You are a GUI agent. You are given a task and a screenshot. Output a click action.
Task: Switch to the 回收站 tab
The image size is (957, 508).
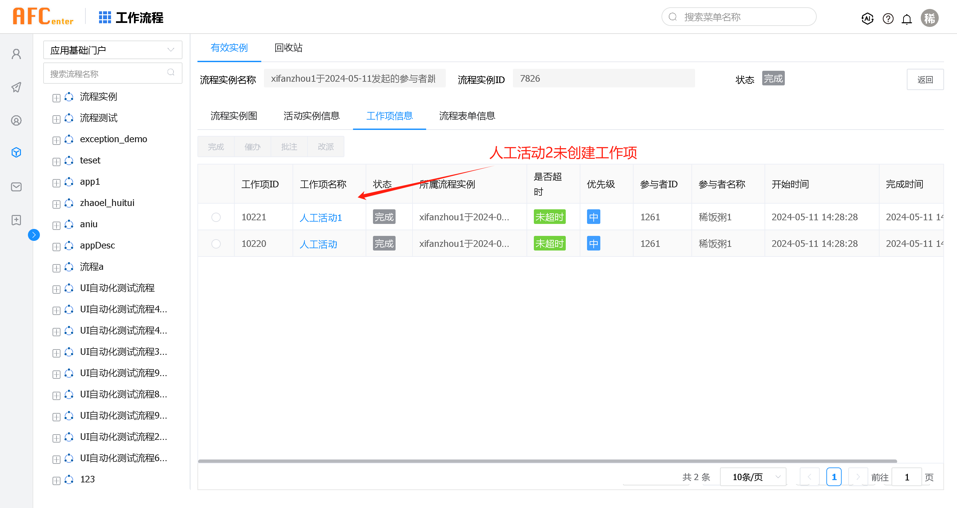(288, 48)
